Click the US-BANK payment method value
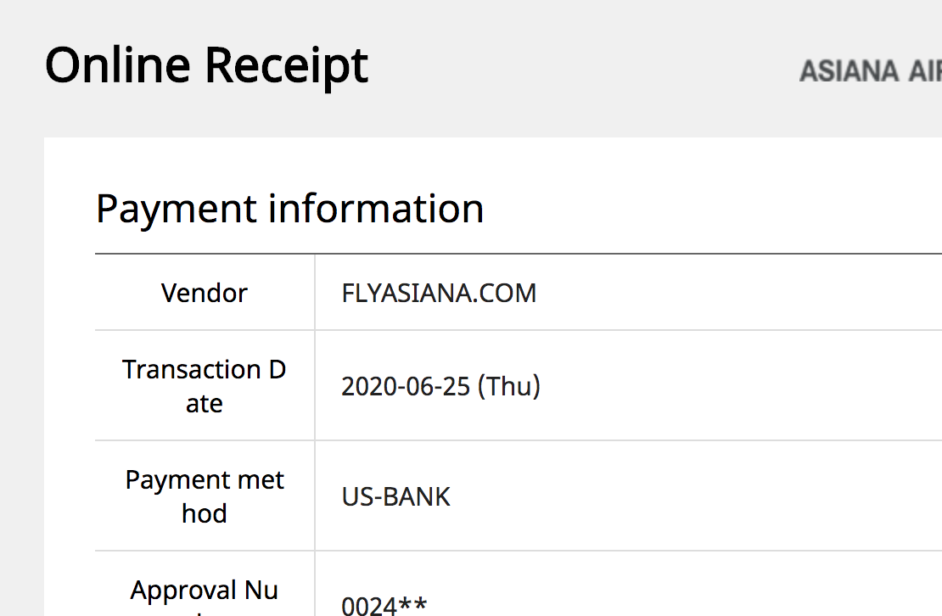942x616 pixels. point(395,496)
